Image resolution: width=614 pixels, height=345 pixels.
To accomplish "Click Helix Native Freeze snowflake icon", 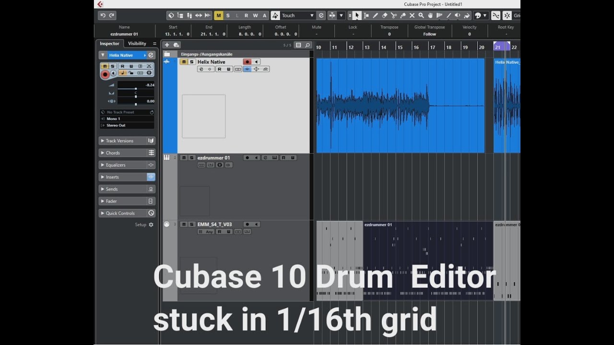I will click(149, 73).
